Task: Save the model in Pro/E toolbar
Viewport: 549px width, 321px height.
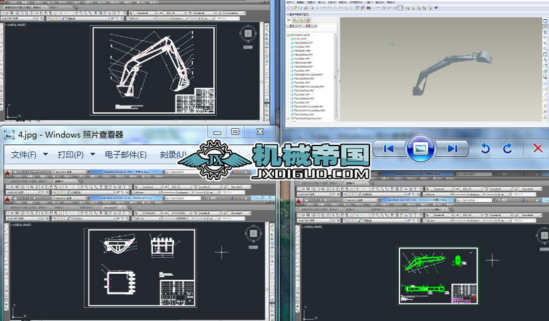Action: click(x=300, y=8)
